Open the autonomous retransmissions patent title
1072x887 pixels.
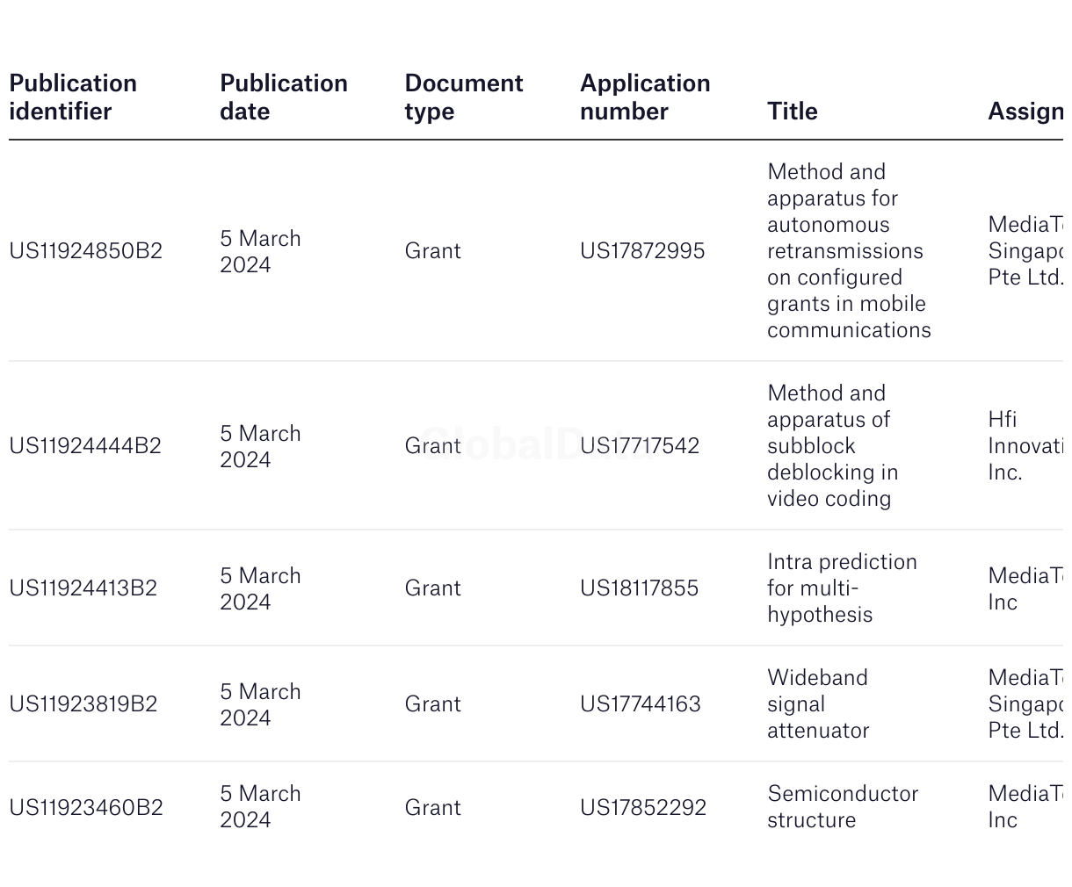849,251
